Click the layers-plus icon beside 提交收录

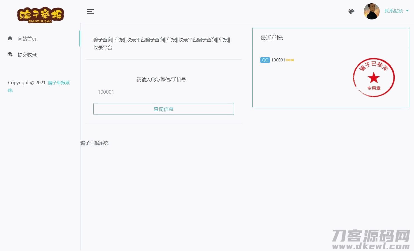(10, 54)
